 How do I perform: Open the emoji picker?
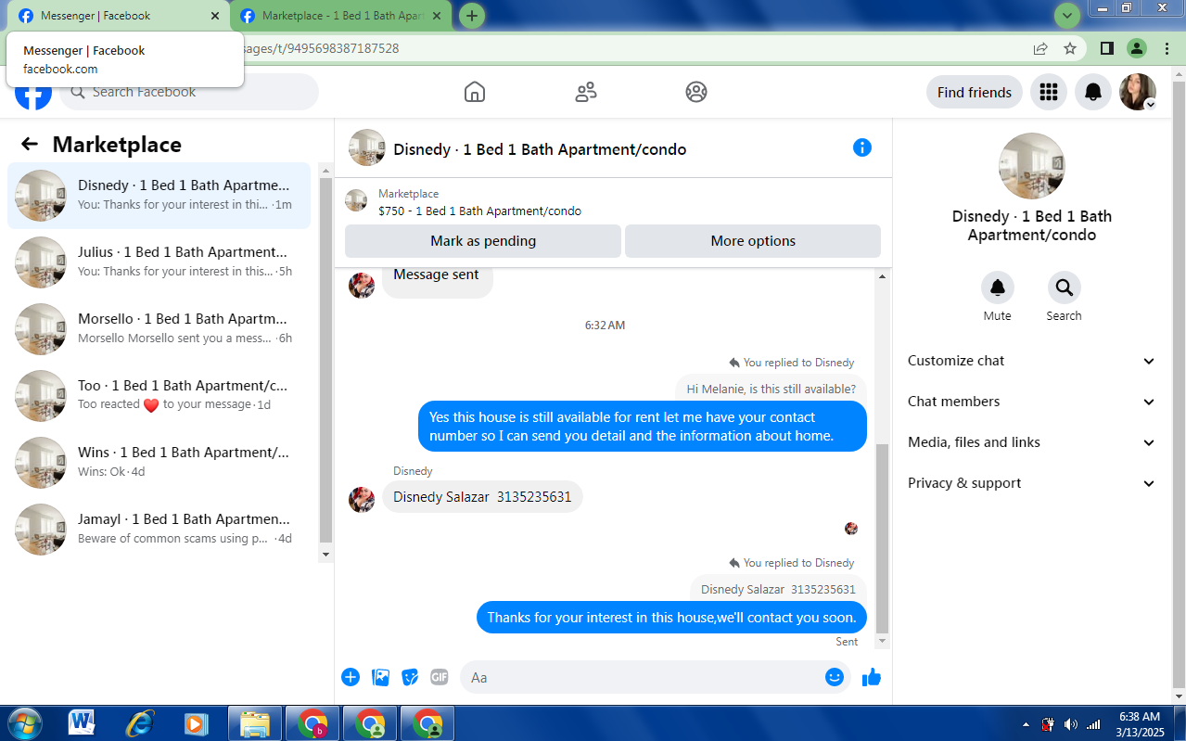835,677
